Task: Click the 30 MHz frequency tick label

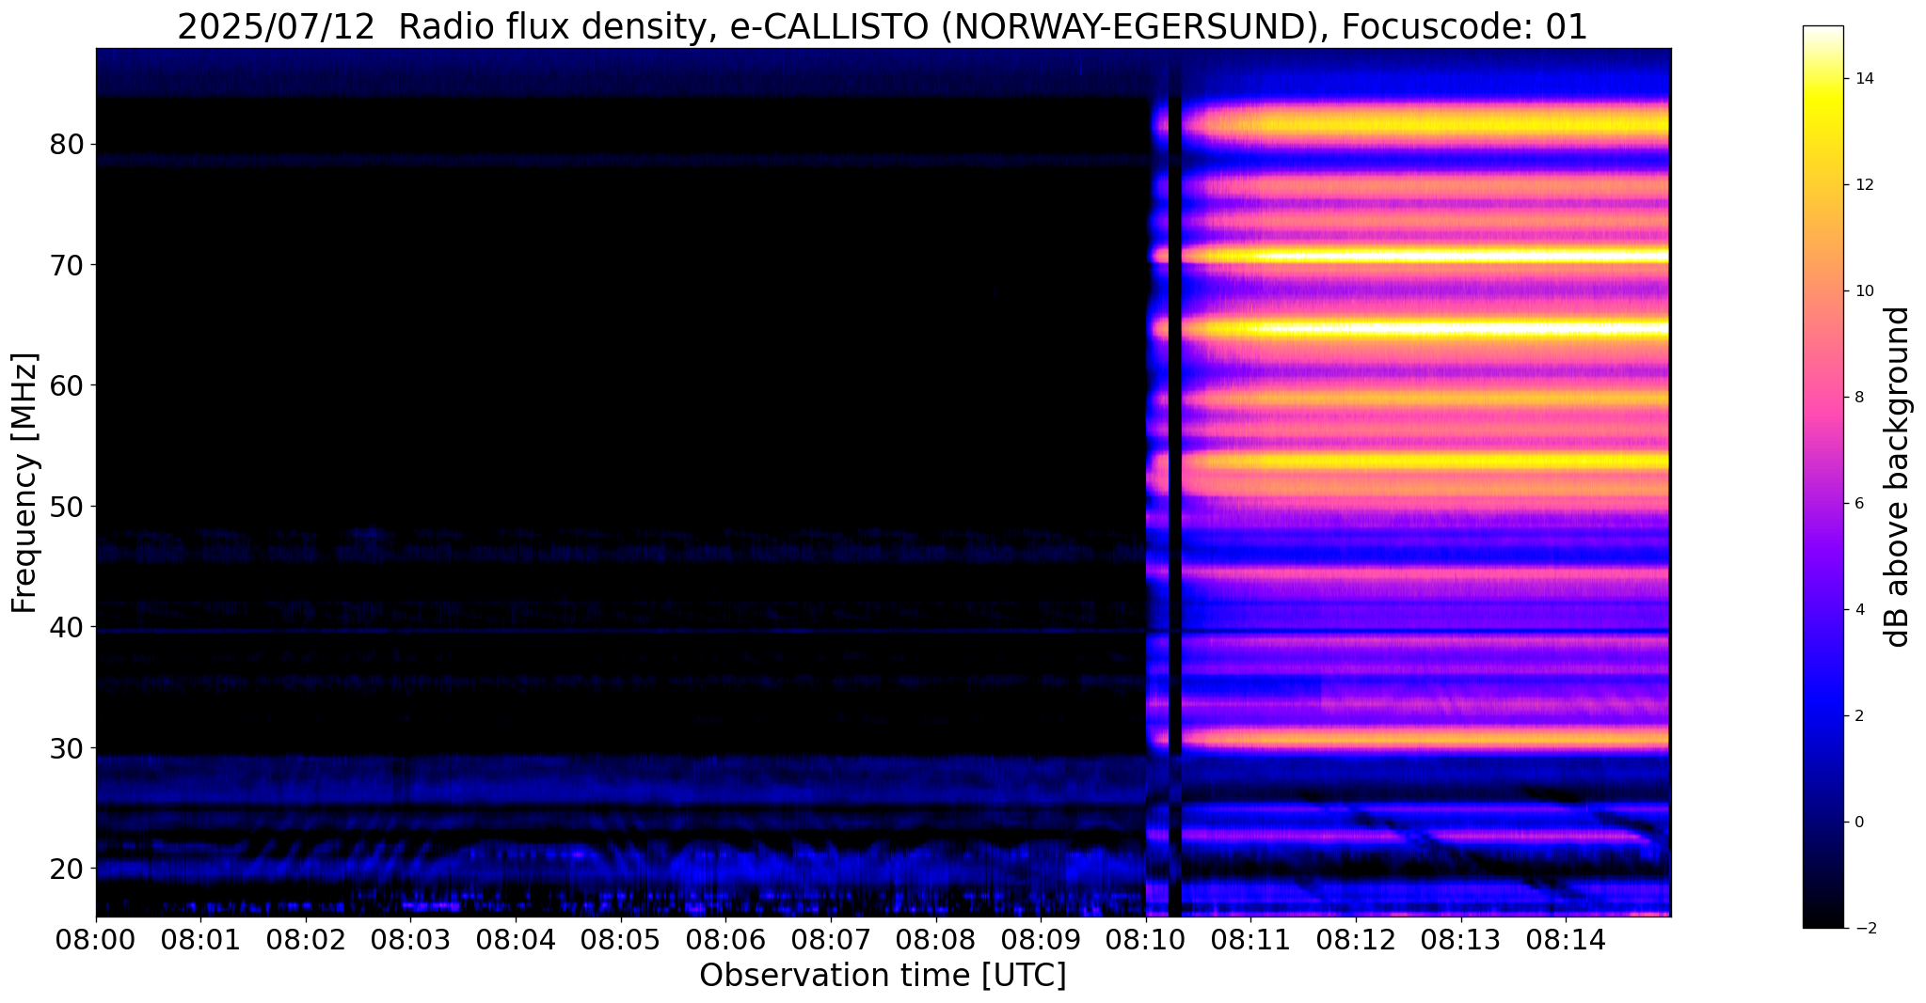Action: click(67, 748)
